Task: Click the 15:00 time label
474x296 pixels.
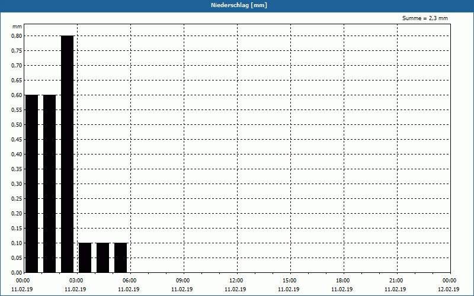Action: 289,281
